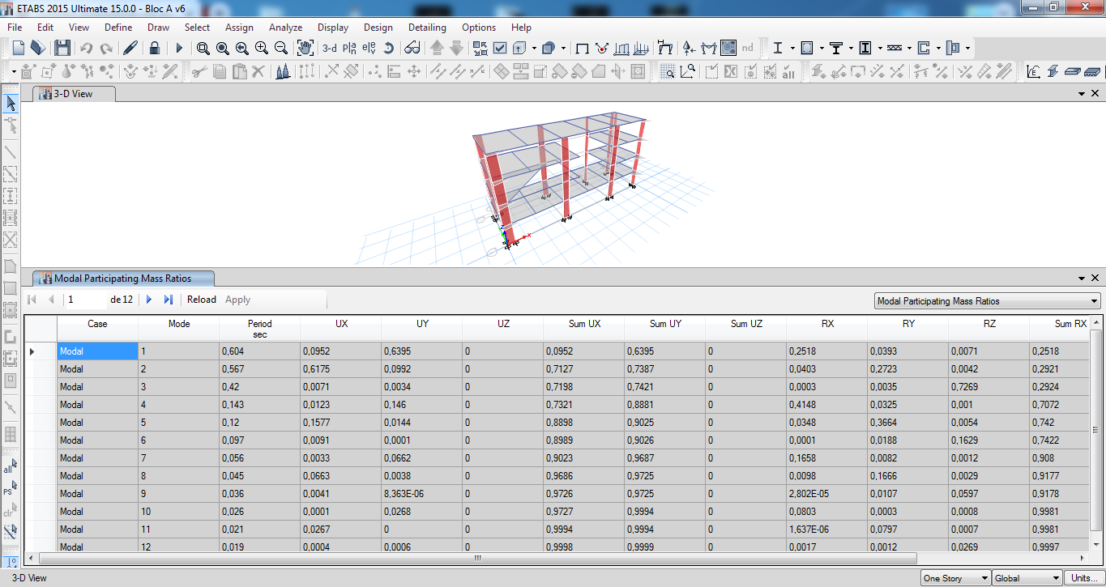Click Move Down in List arrow
This screenshot has width=1106, height=587.
tap(456, 48)
